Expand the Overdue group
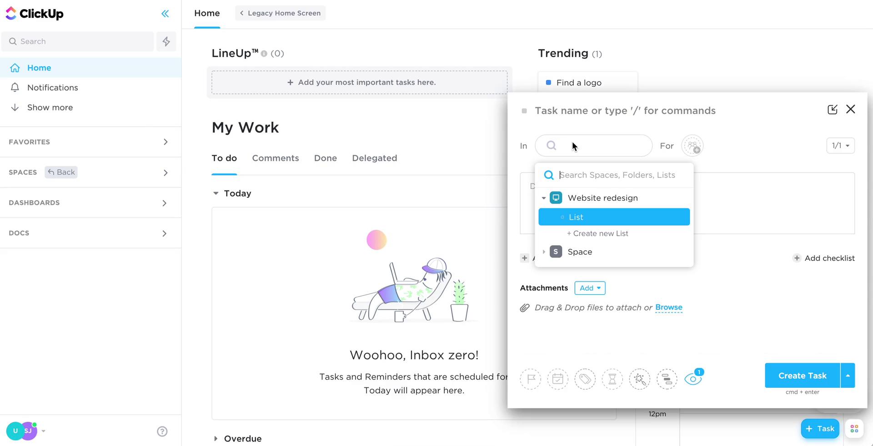The height and width of the screenshot is (446, 873). (216, 439)
